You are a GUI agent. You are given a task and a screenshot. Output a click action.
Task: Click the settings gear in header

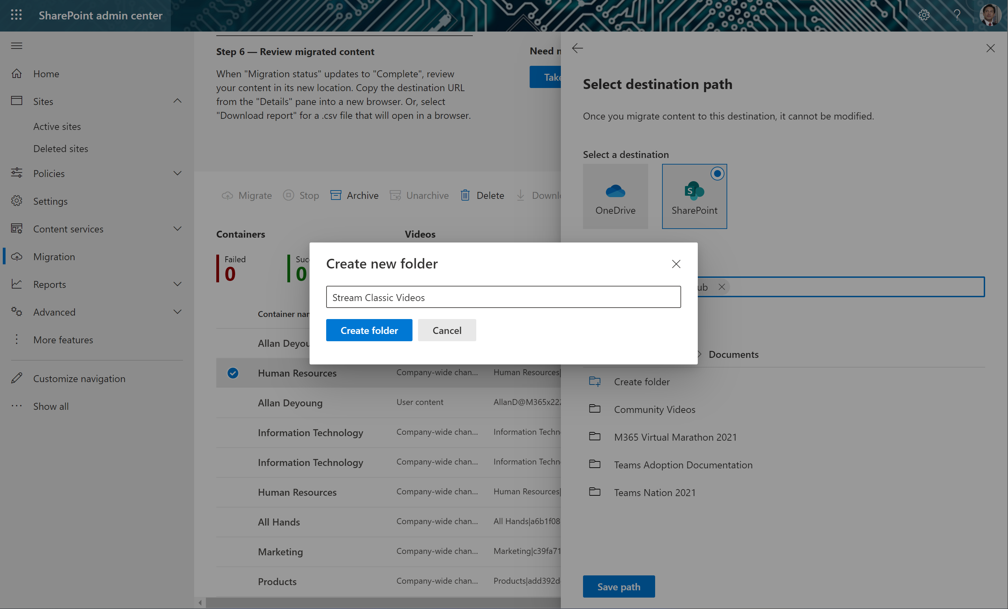coord(924,15)
